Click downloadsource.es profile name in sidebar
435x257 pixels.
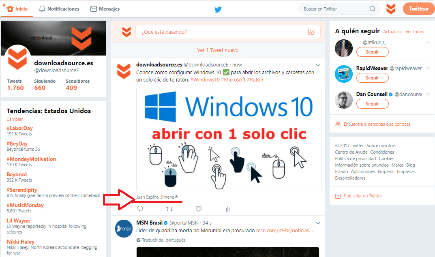64,63
